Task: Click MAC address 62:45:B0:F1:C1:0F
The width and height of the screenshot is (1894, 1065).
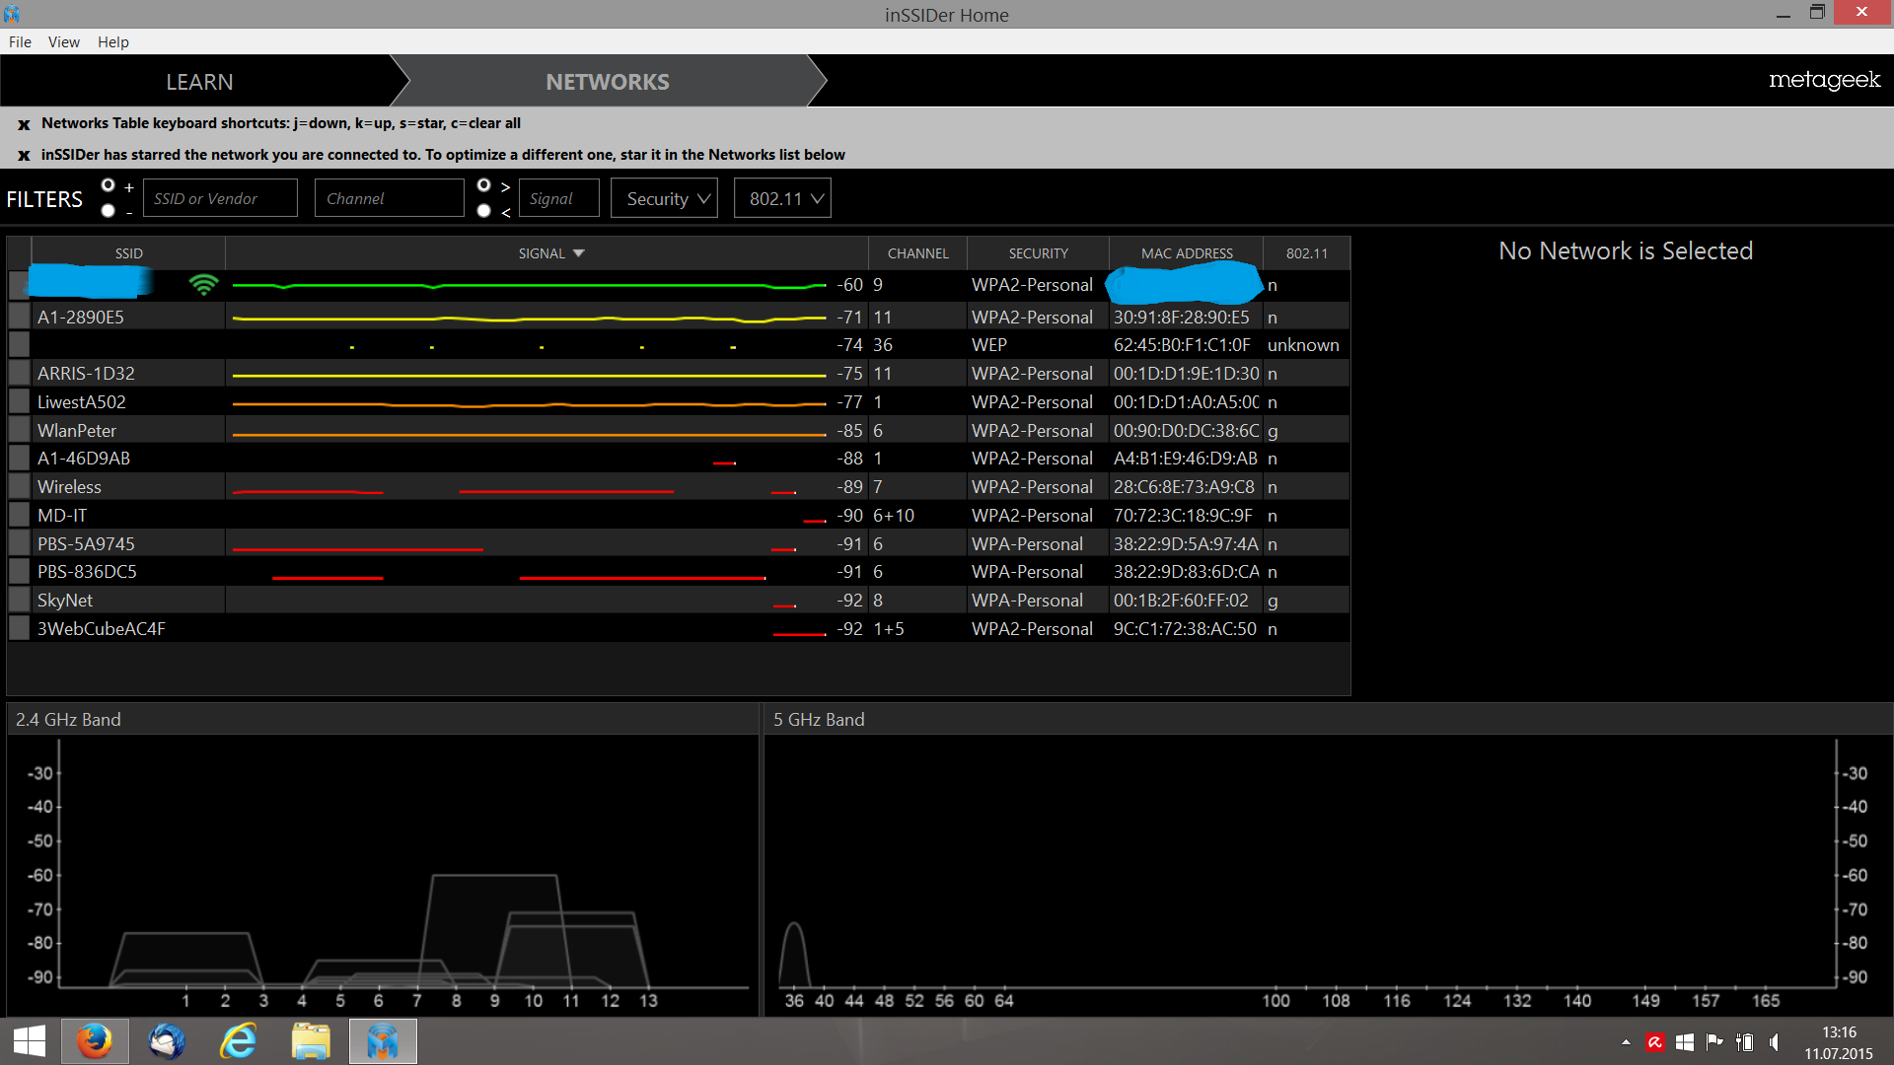Action: coord(1182,345)
